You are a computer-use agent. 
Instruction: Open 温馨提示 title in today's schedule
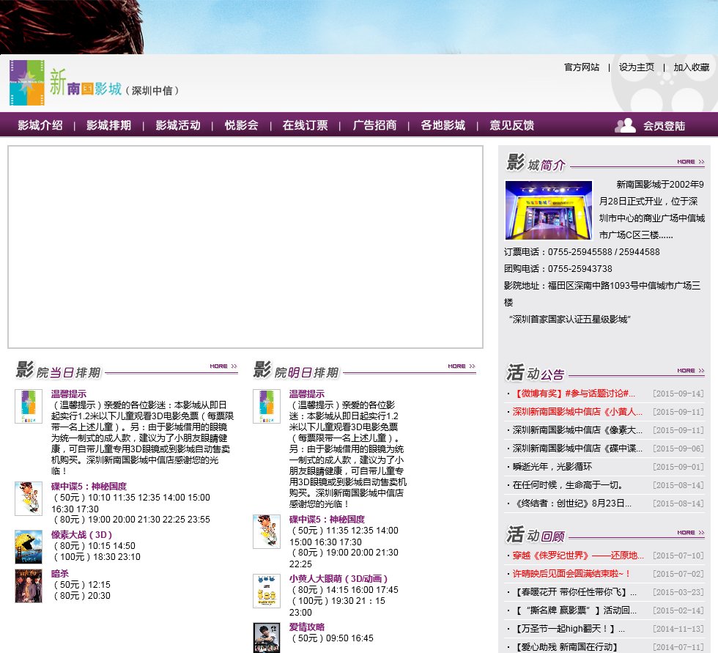(x=69, y=394)
